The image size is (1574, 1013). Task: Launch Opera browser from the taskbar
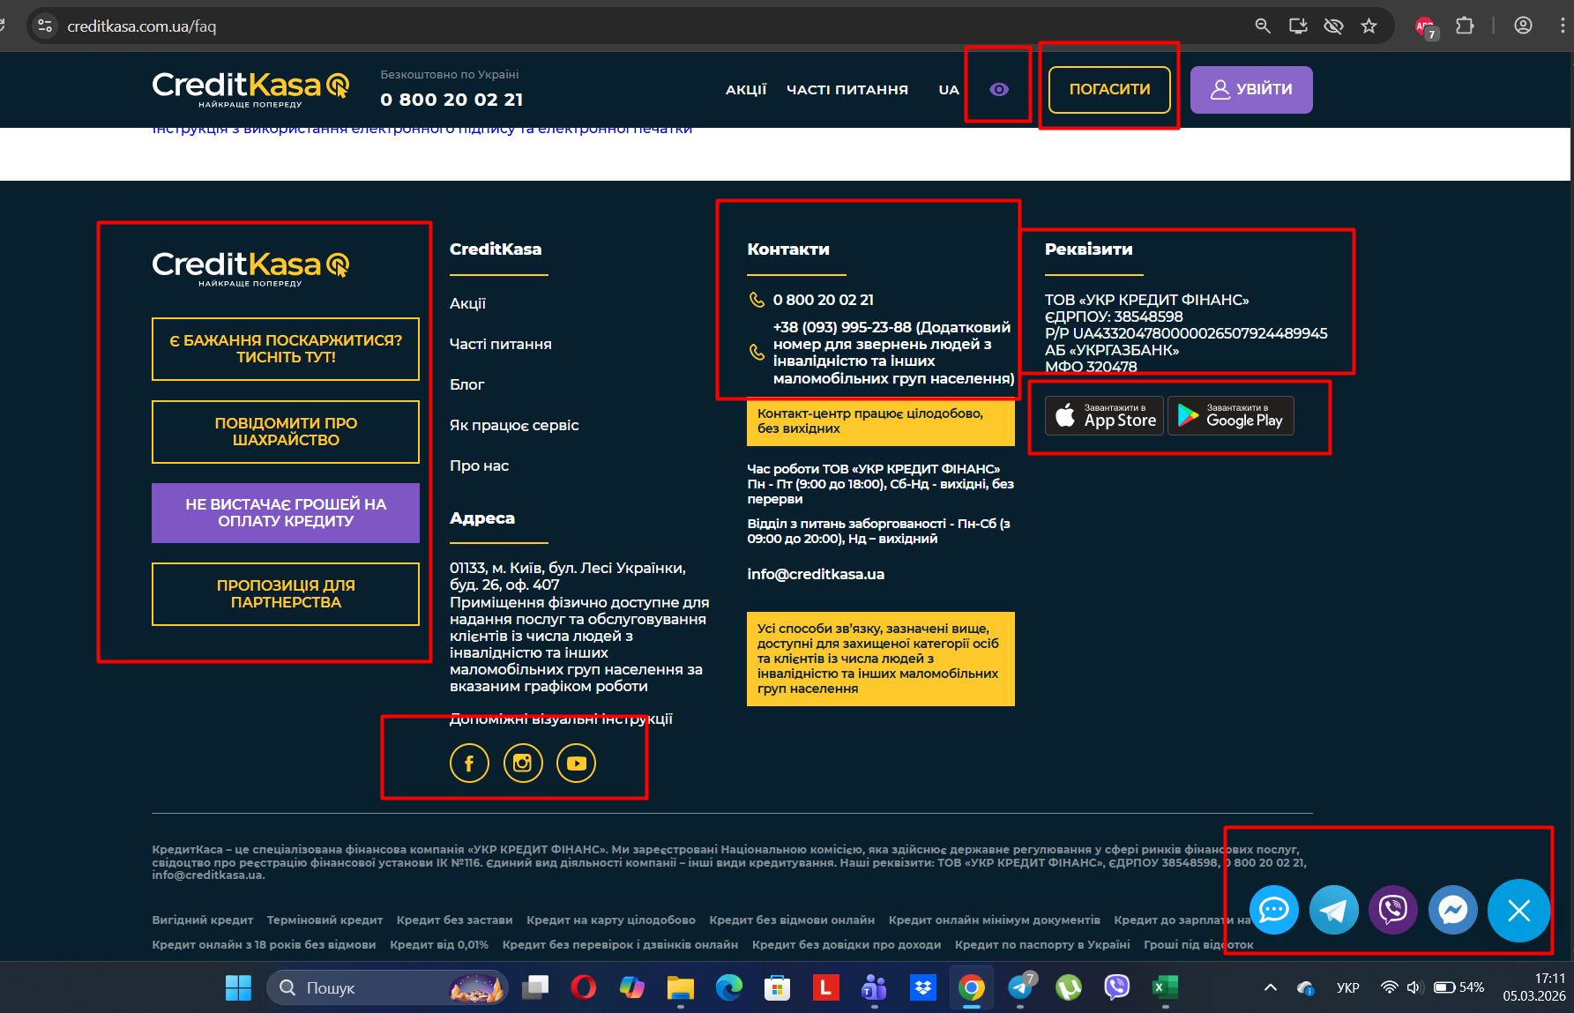tap(583, 987)
